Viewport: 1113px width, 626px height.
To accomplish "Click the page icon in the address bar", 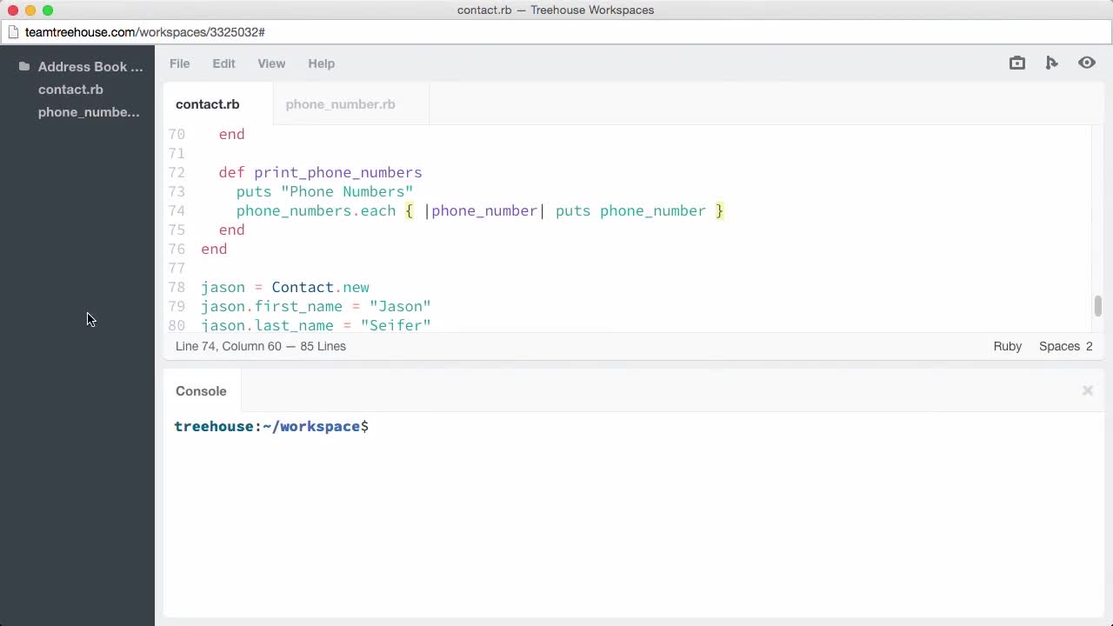I will click(x=14, y=31).
